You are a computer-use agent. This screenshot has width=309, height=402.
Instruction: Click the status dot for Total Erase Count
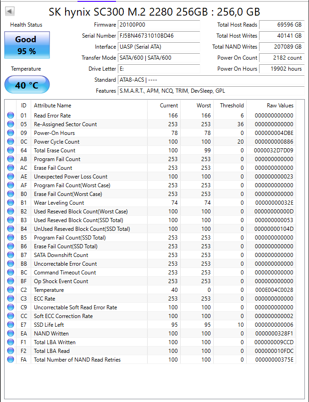11,150
